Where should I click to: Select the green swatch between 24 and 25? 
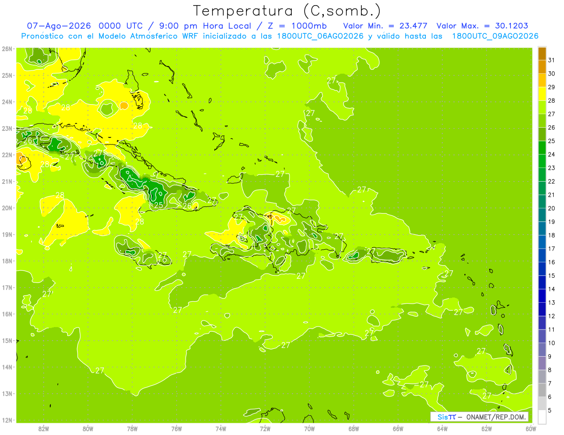click(x=542, y=148)
